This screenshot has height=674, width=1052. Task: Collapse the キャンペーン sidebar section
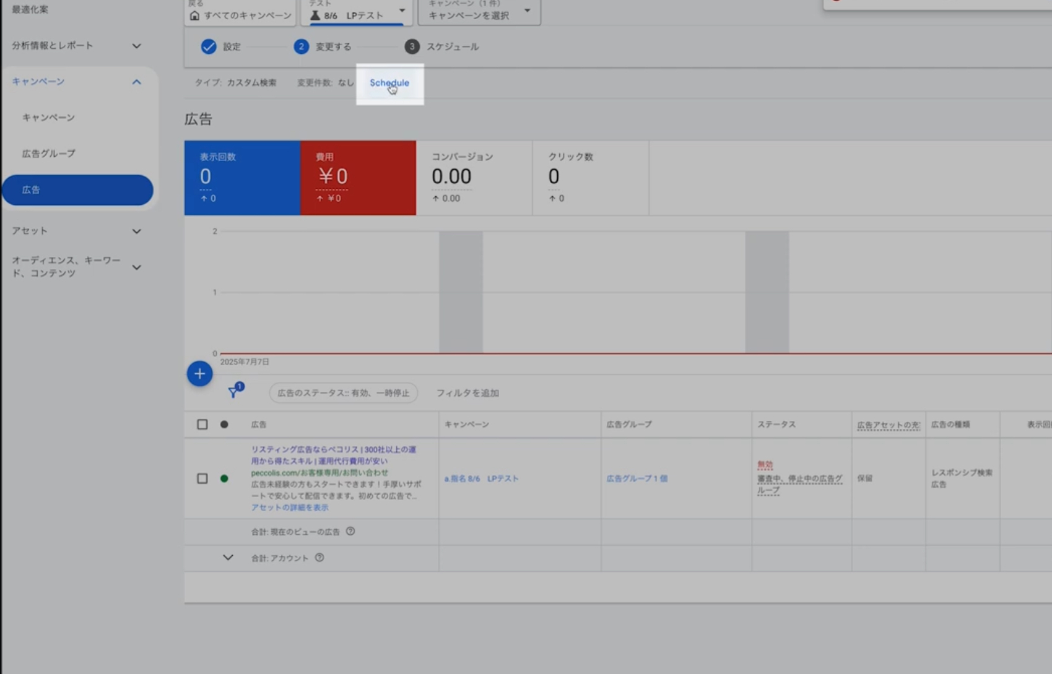137,82
